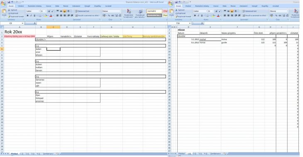Click Kopírovat formát in the Rok 20xx window
This screenshot has height=157, width=303.
click(x=16, y=17)
